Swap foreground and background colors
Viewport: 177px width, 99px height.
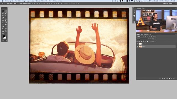[6, 35]
